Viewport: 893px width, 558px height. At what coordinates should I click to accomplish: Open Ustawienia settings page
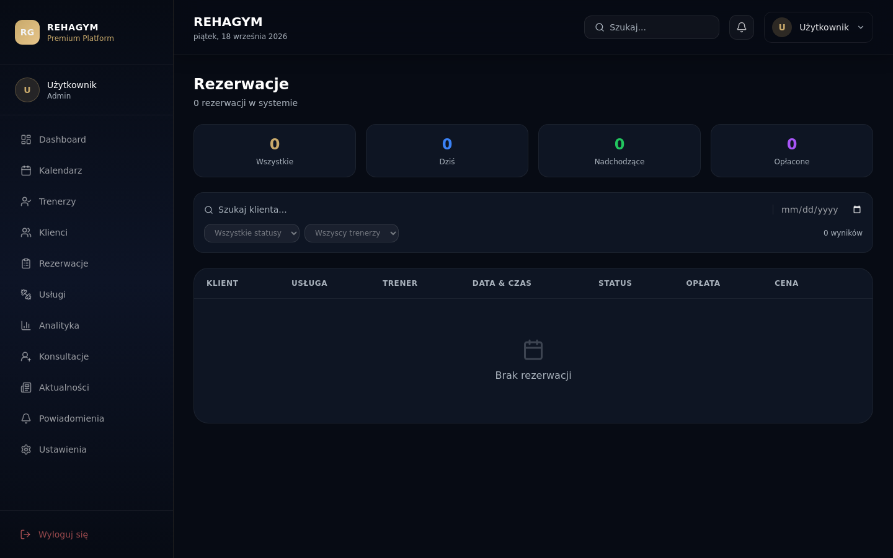tap(87, 449)
